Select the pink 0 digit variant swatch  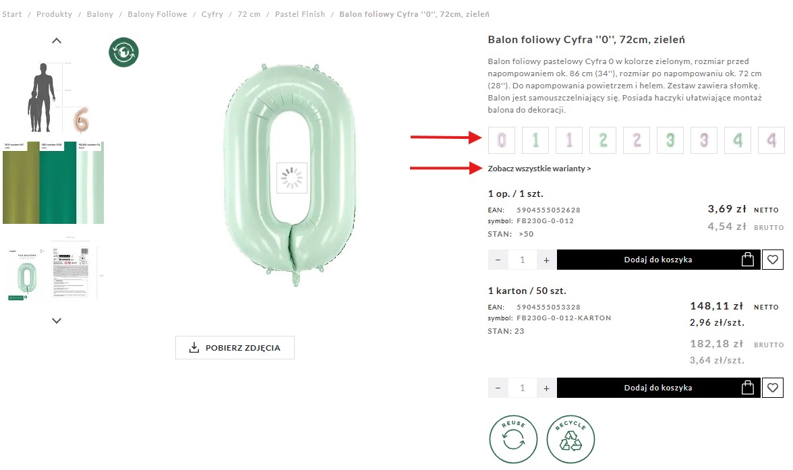coord(501,140)
